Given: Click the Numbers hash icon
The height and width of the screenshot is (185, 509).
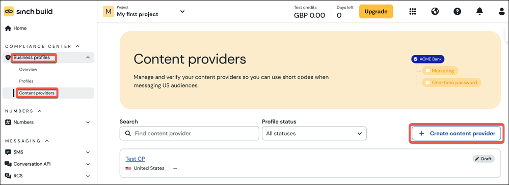Looking at the screenshot, I should tap(8, 122).
